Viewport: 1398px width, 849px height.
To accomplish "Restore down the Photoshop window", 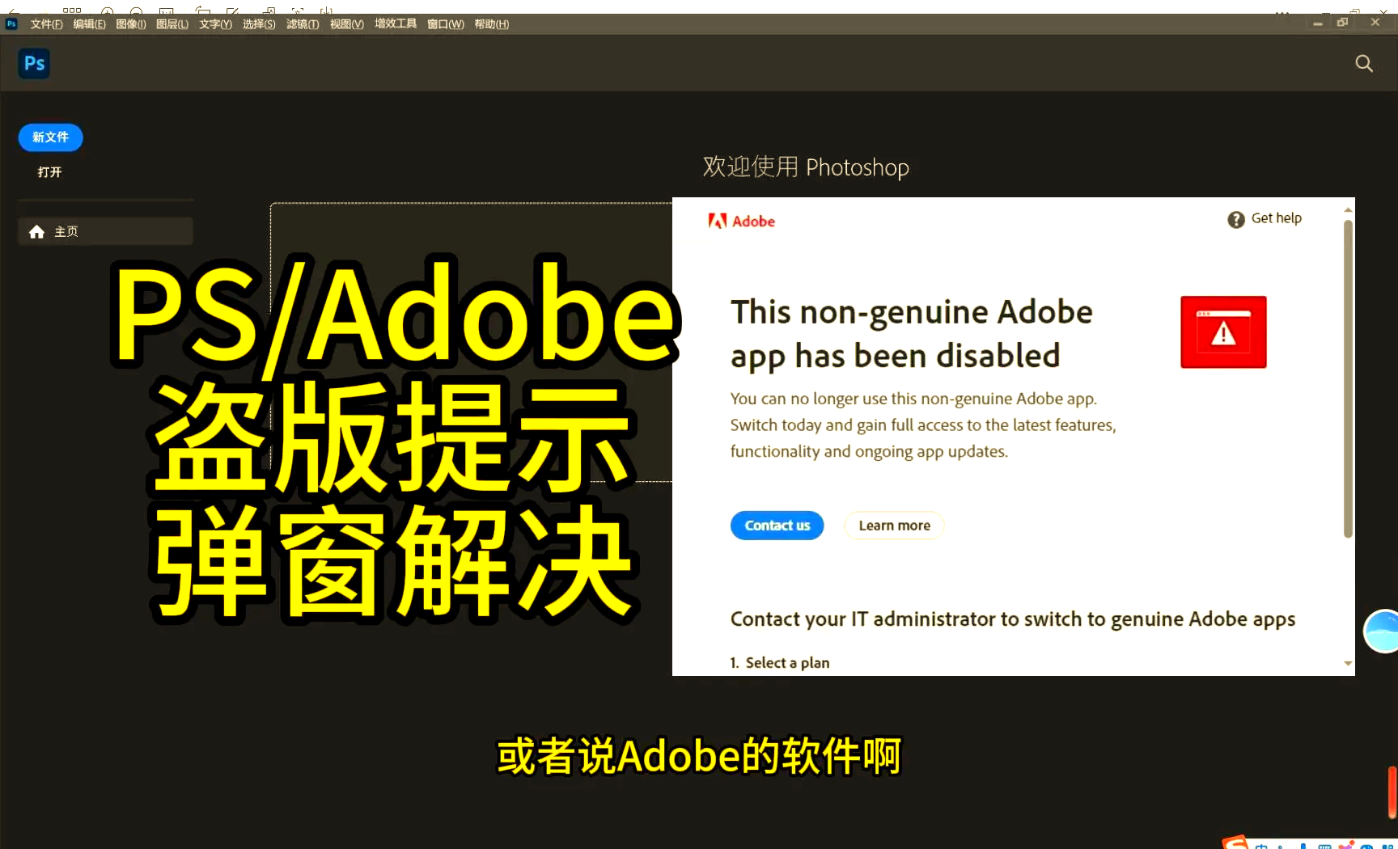I will pyautogui.click(x=1343, y=23).
